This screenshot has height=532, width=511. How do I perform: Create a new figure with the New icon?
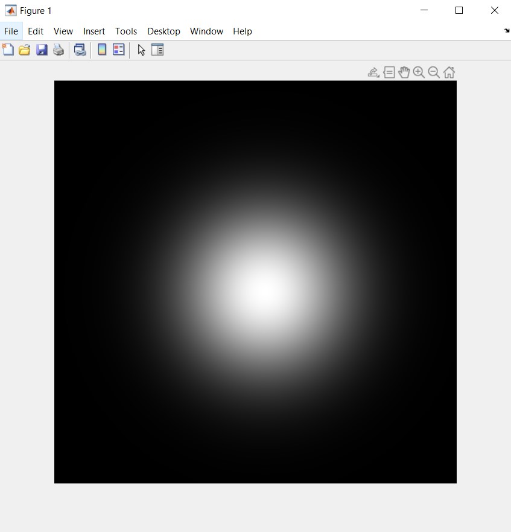[x=8, y=50]
